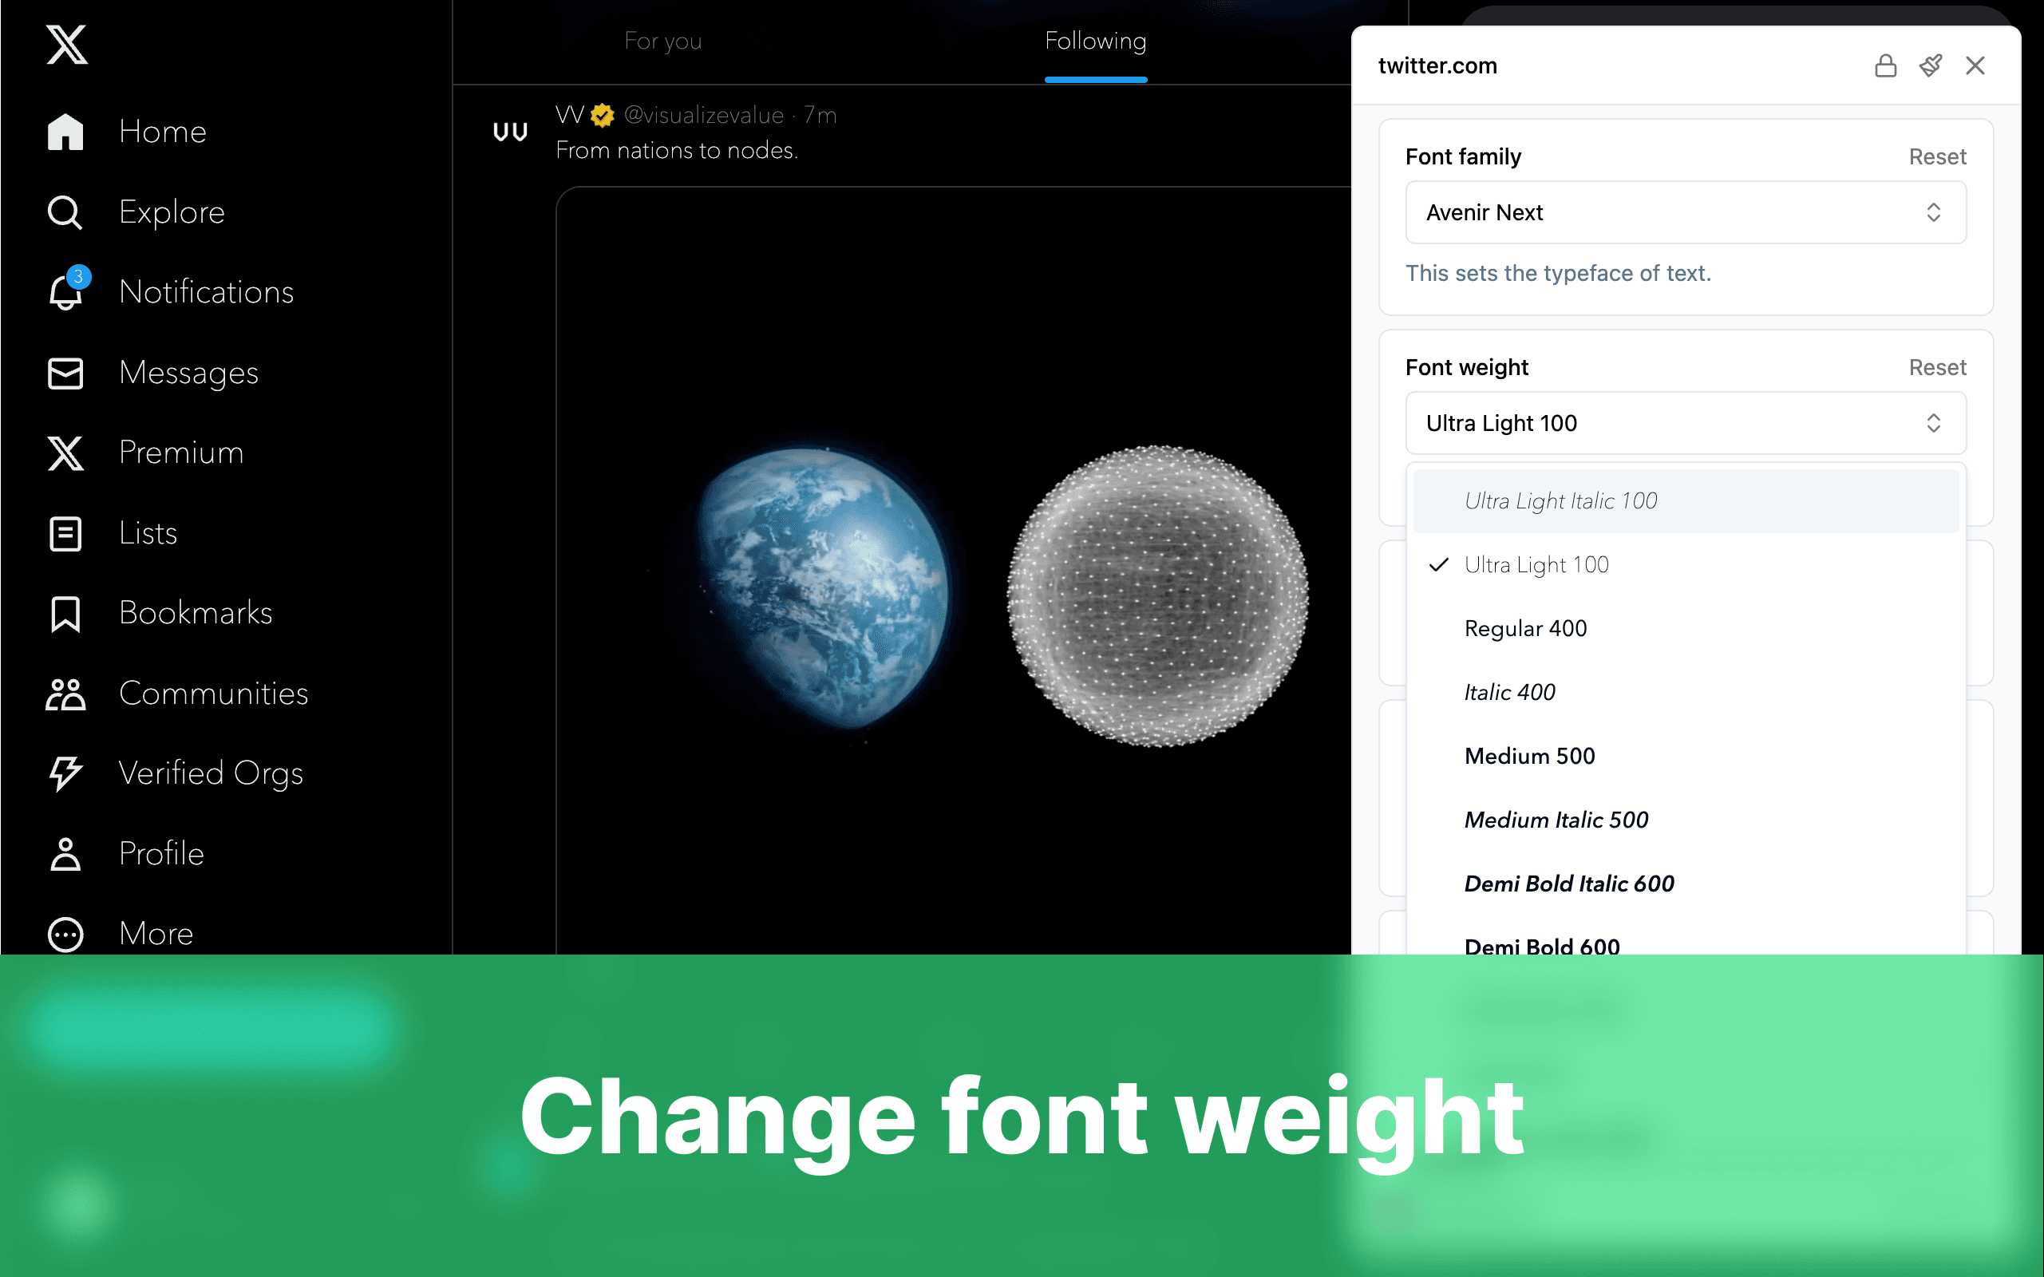
Task: Switch to For you tab
Action: [x=662, y=42]
